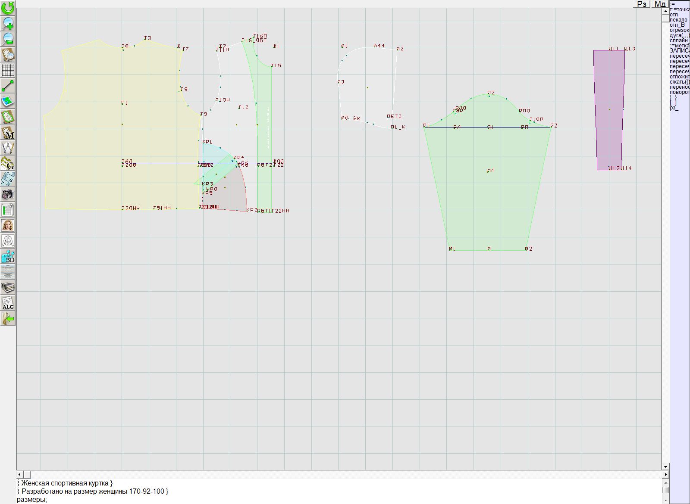Choose 'лекало' in the command list
690x504 pixels.
679,20
